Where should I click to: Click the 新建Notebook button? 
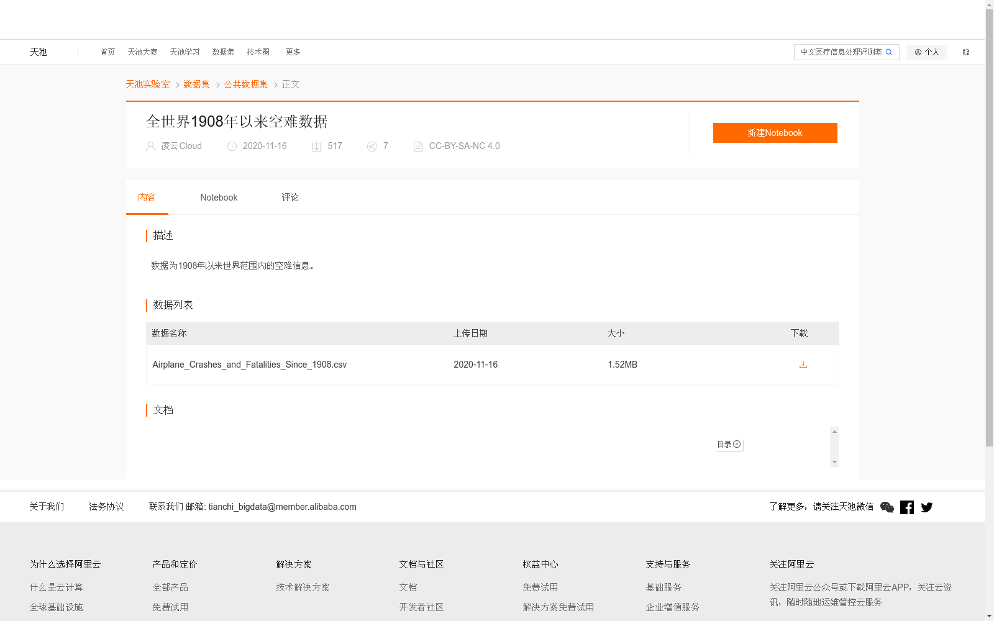tap(775, 133)
